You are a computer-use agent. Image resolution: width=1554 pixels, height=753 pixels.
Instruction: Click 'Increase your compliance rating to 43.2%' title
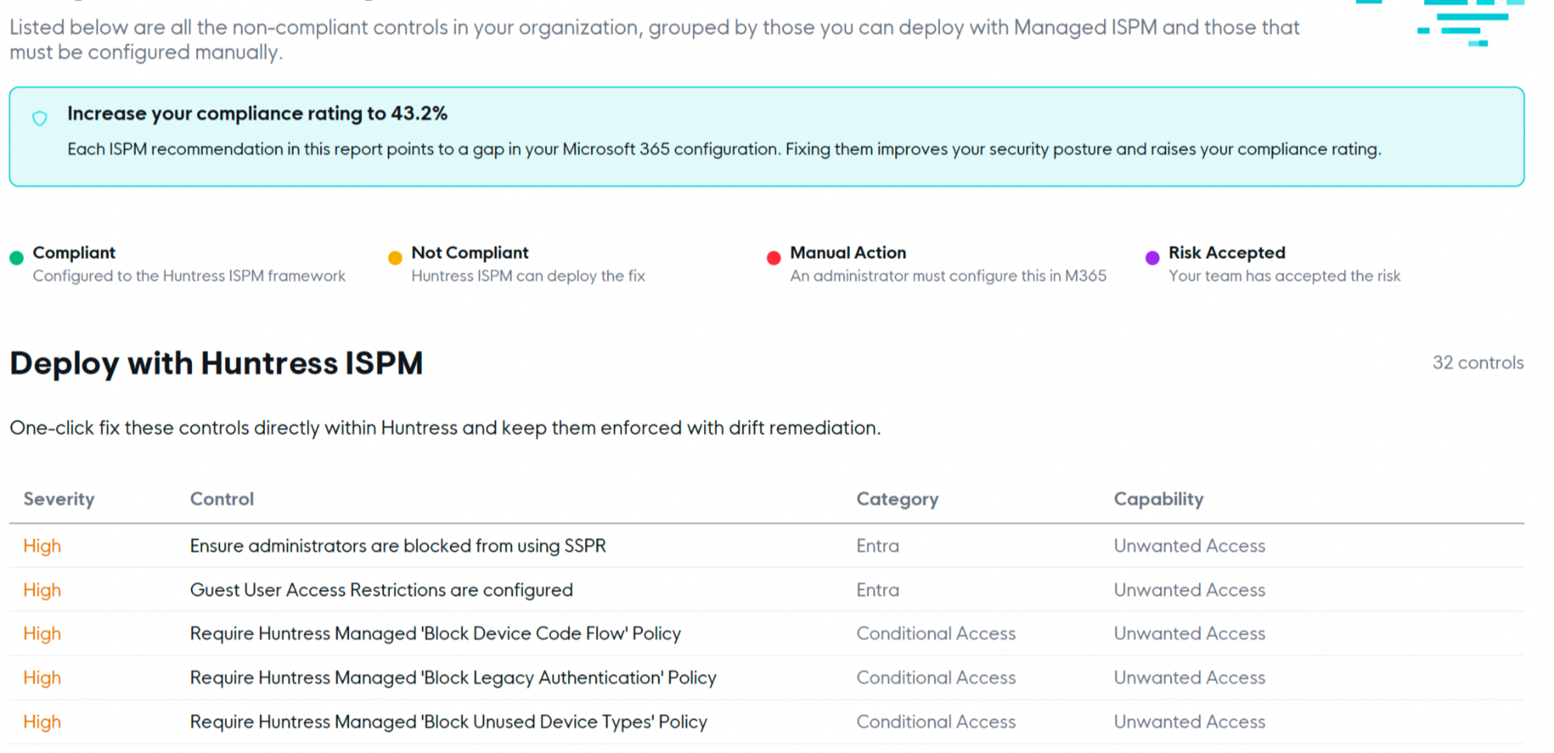pos(257,113)
